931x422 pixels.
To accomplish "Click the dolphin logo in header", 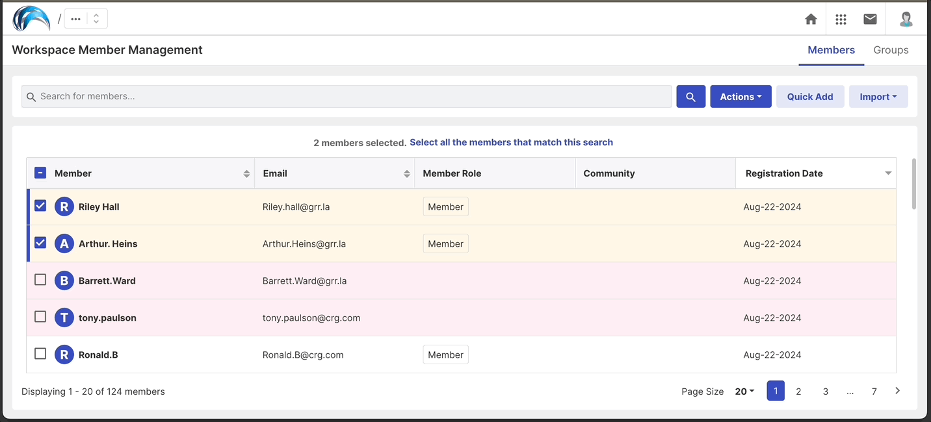I will click(x=31, y=19).
